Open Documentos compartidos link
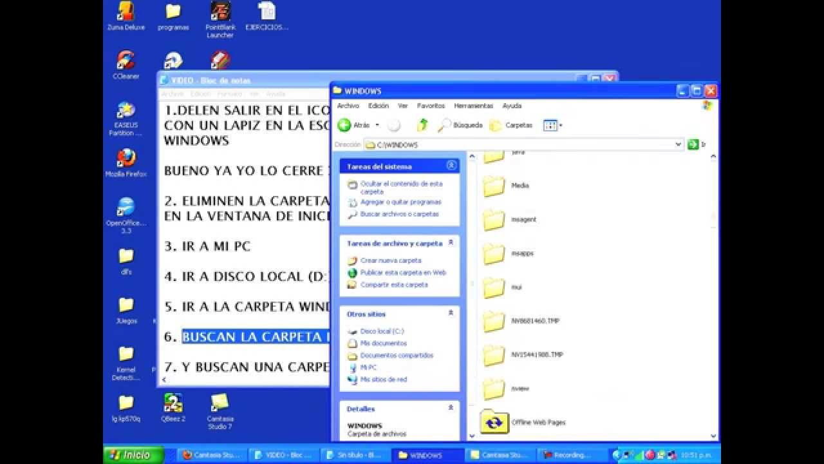The height and width of the screenshot is (464, 824). (397, 356)
